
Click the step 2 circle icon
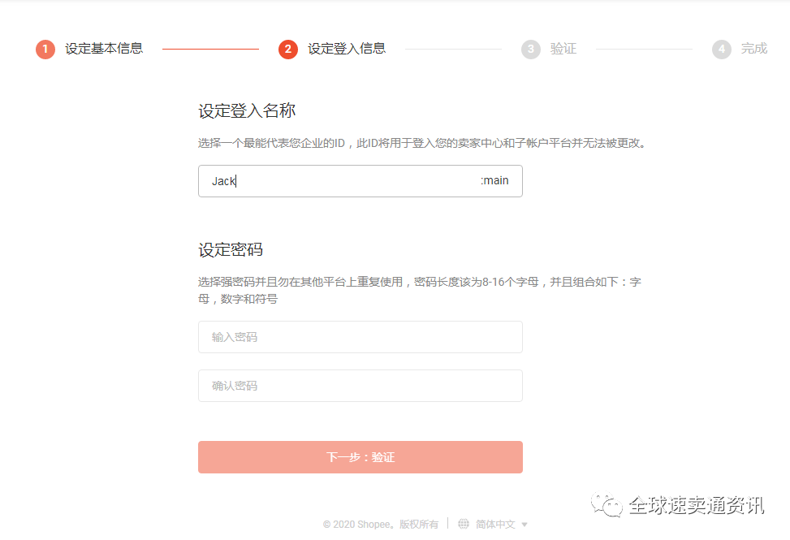tap(288, 50)
